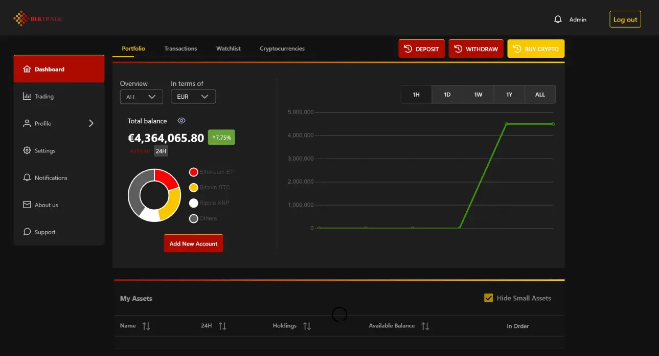Click the notification bell icon in header
This screenshot has width=659, height=356.
(x=558, y=19)
